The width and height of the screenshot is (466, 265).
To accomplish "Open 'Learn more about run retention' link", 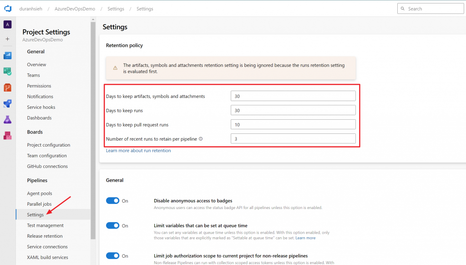I will [138, 151].
